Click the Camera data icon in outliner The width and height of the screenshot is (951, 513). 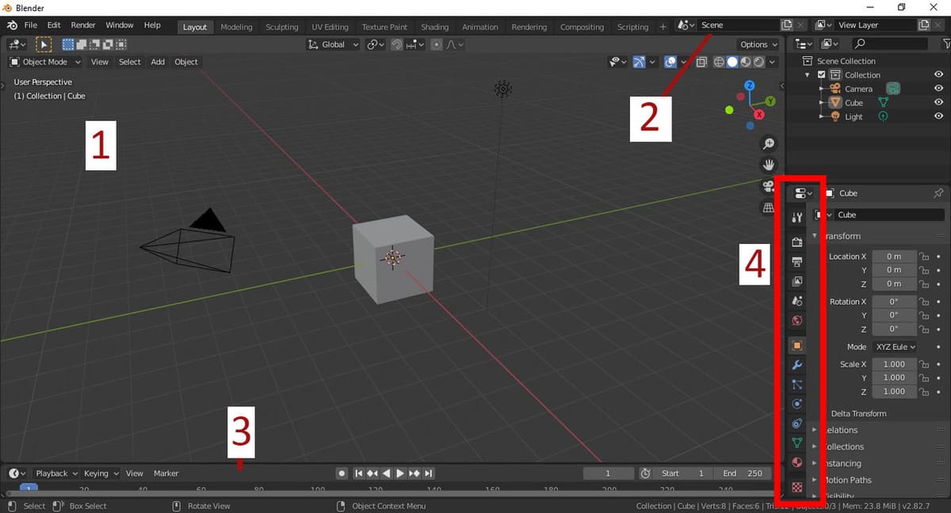(893, 89)
